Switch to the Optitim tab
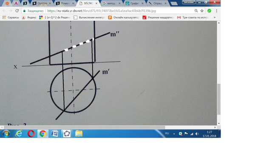The height and width of the screenshot is (159, 272). click(x=42, y=3)
